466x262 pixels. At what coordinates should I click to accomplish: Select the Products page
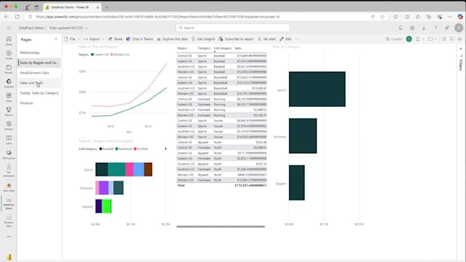[x=39, y=103]
